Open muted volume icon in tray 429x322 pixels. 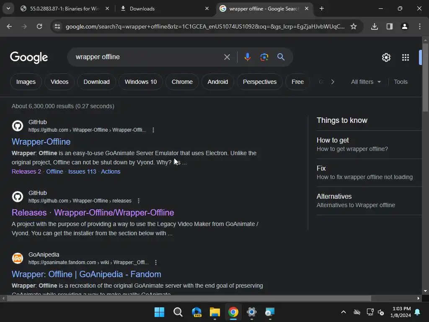coord(380,312)
